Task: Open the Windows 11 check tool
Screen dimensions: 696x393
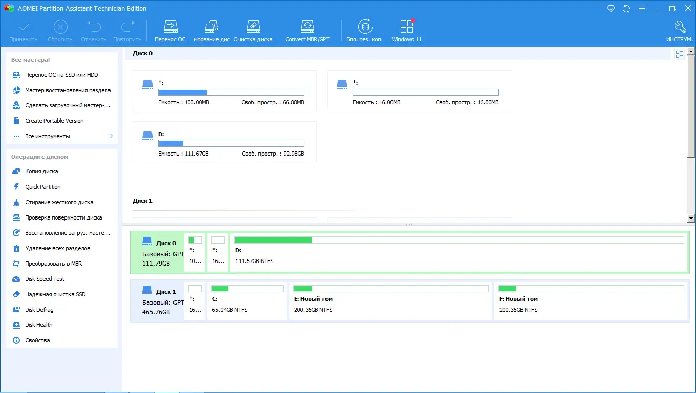Action: pos(407,32)
